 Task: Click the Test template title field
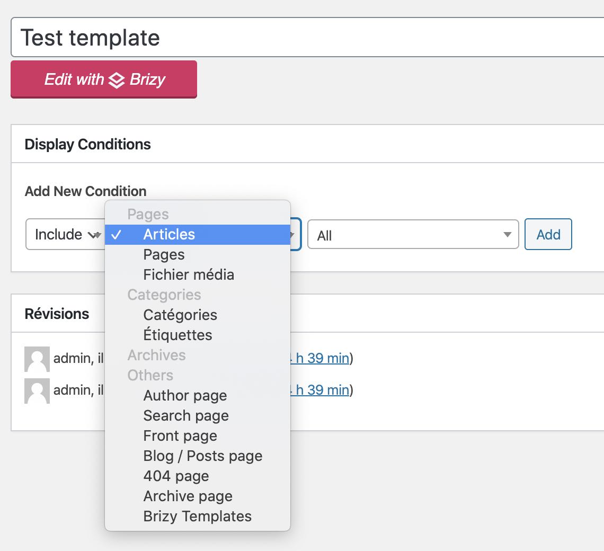tap(307, 38)
